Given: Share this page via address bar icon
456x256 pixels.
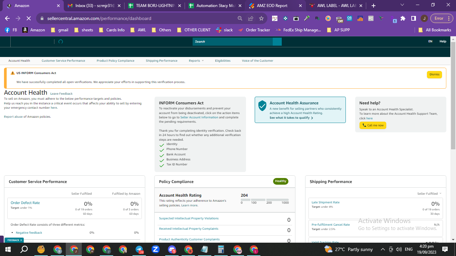Looking at the screenshot, I should tap(251, 18).
